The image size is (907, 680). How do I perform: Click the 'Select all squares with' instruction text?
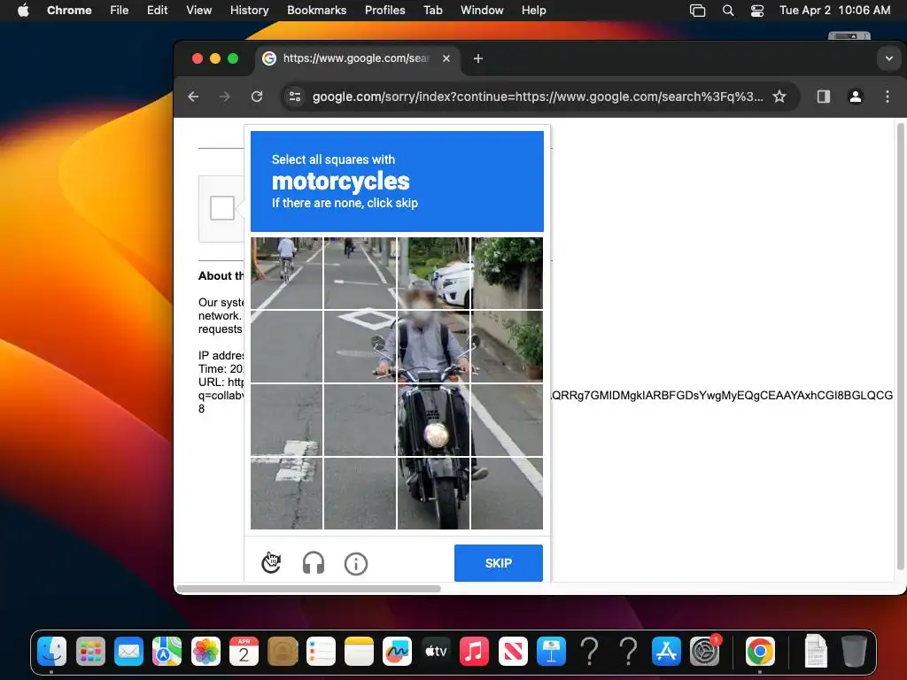(333, 159)
